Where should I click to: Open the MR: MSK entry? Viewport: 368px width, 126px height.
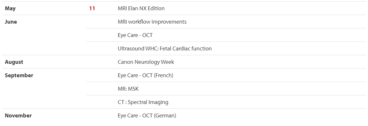tap(128, 89)
